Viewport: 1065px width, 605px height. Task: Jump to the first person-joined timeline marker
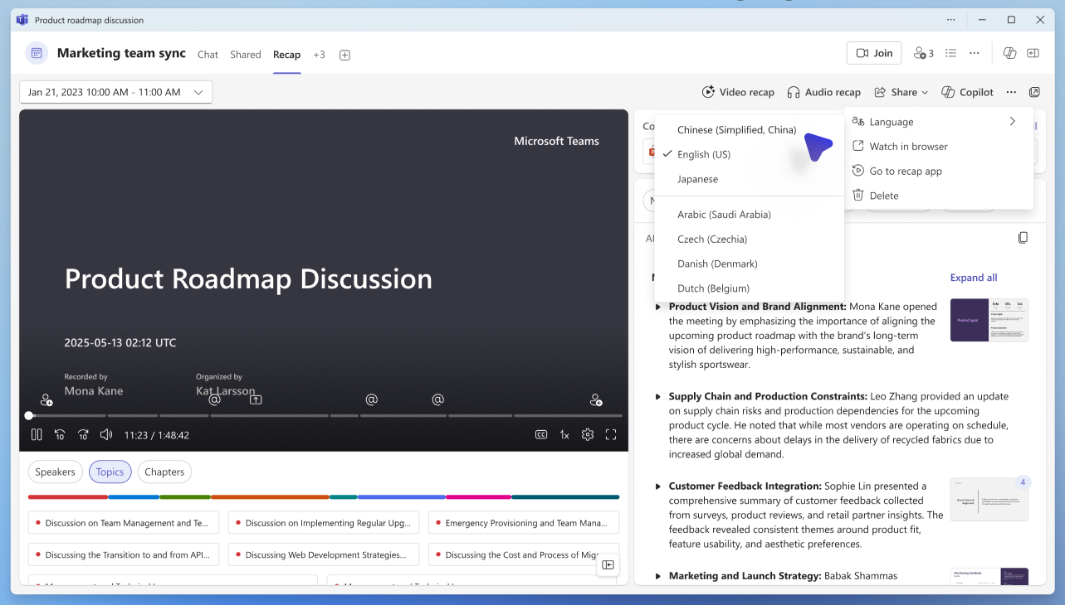[46, 399]
